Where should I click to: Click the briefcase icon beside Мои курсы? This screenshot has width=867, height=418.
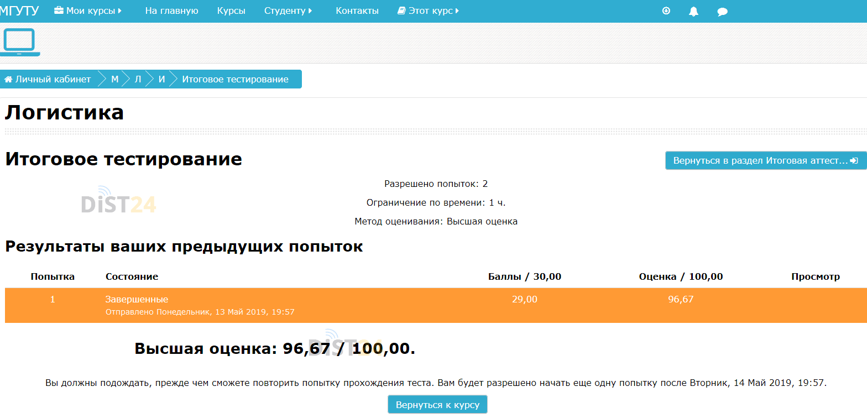coord(59,11)
